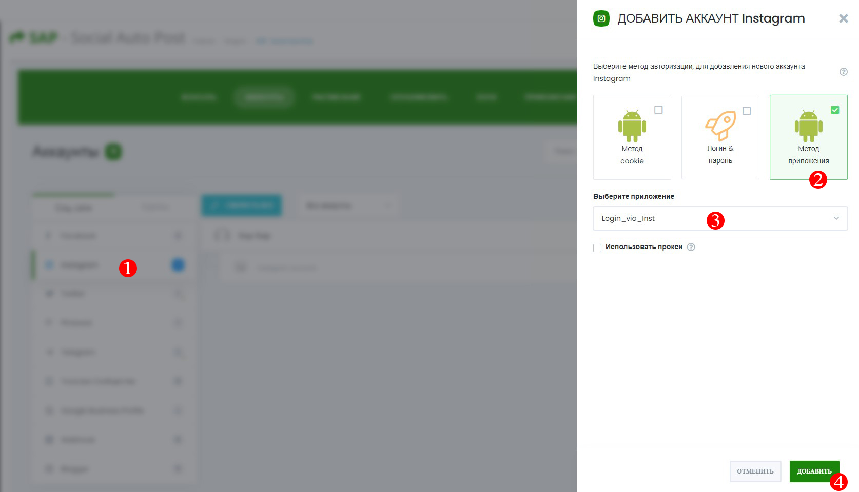Click the blue badge on the Instagram sidebar row

[x=178, y=265]
